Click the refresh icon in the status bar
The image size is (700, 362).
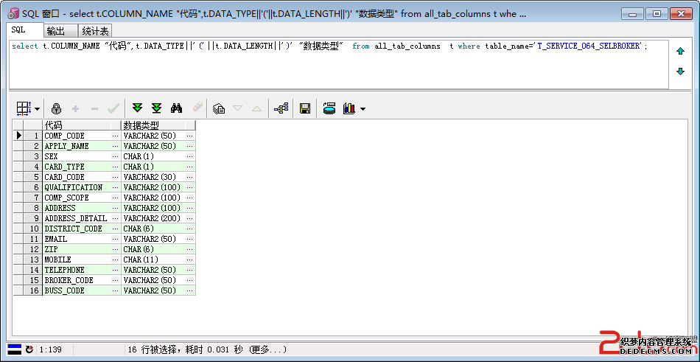pyautogui.click(x=29, y=349)
